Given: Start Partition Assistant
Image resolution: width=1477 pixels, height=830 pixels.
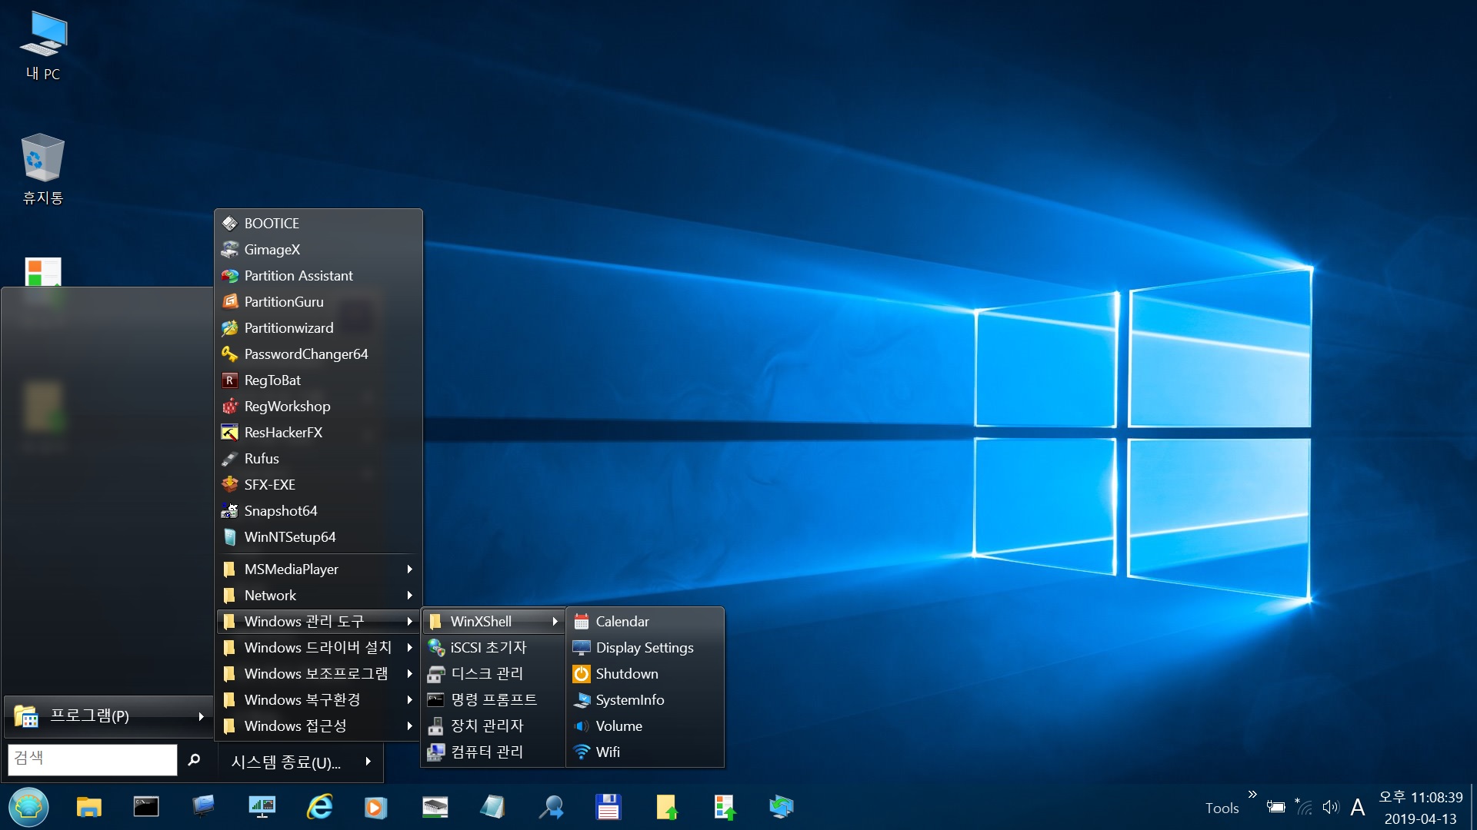Looking at the screenshot, I should point(318,275).
